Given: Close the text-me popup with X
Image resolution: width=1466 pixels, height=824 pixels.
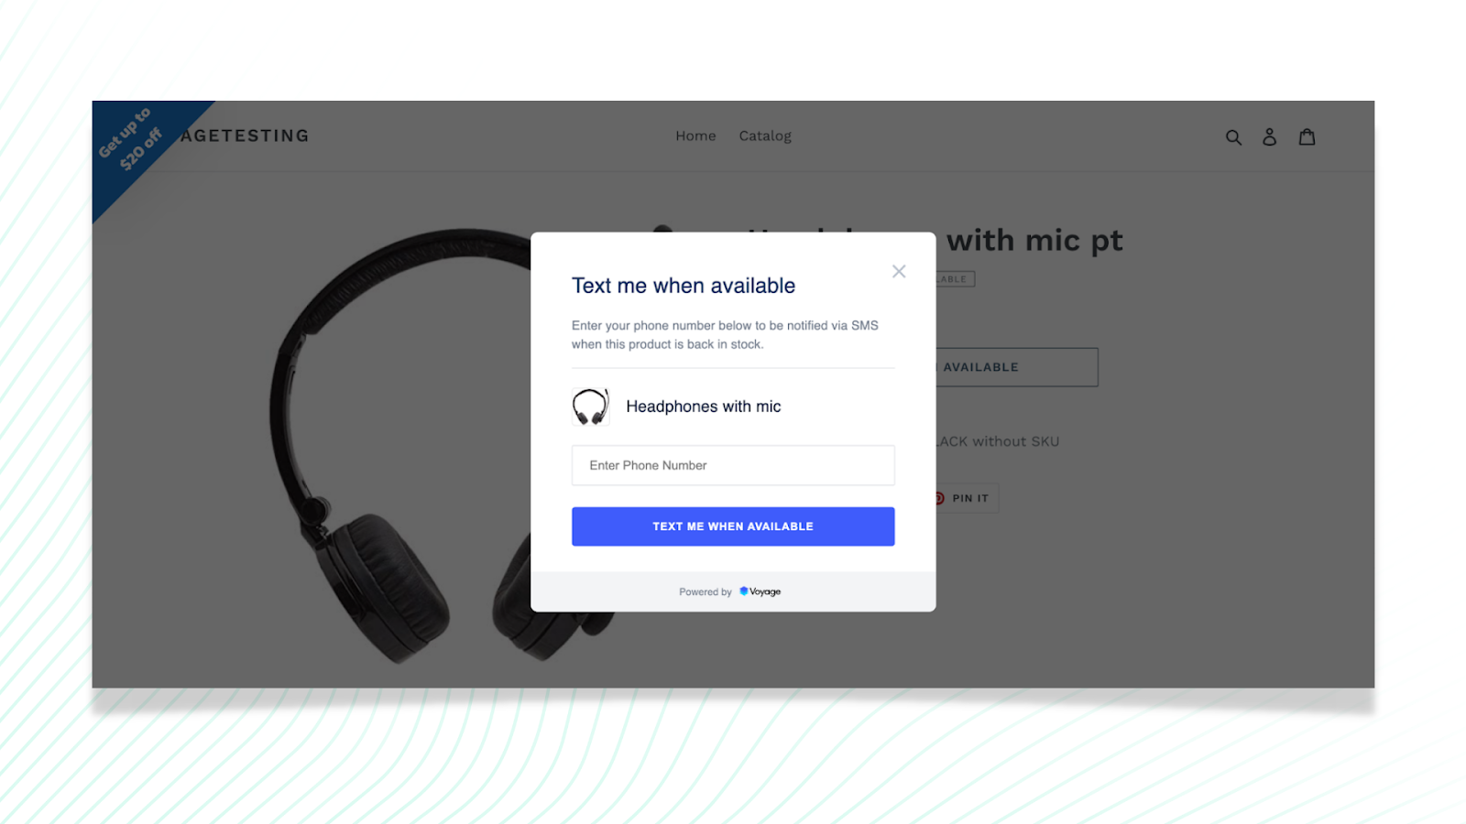Looking at the screenshot, I should click(x=899, y=271).
